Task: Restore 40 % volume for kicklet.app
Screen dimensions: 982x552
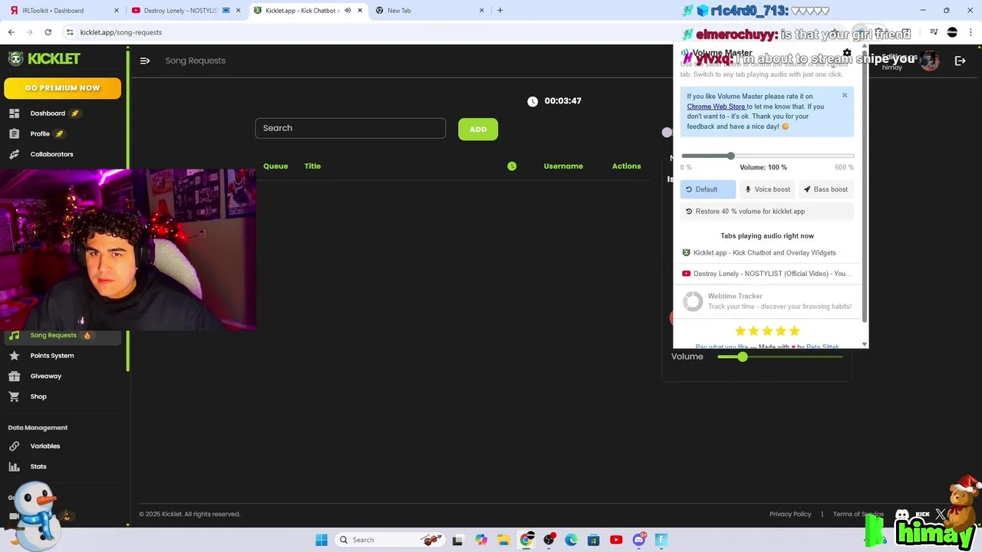Action: coord(766,212)
